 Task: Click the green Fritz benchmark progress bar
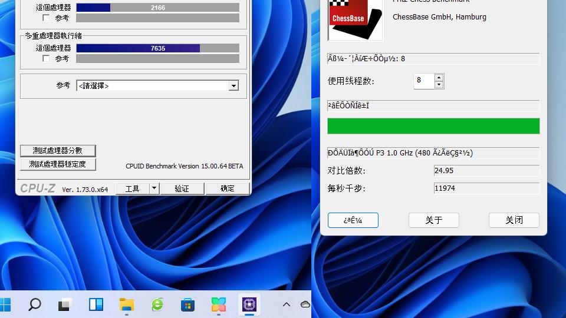coord(433,126)
